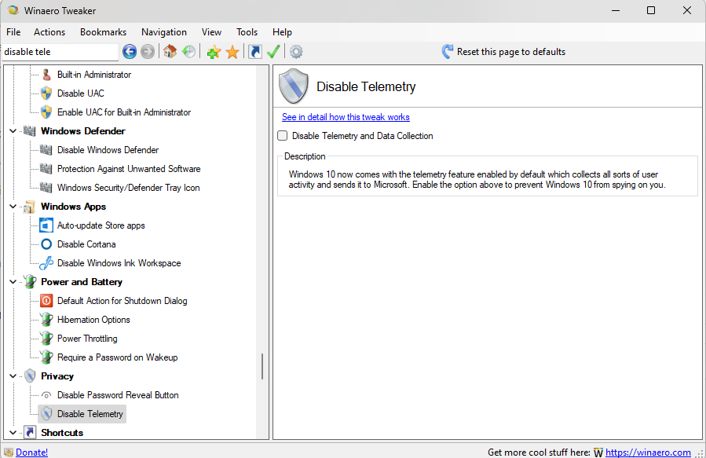Collapse the Shortcuts tree node
This screenshot has height=458, width=706.
13,433
